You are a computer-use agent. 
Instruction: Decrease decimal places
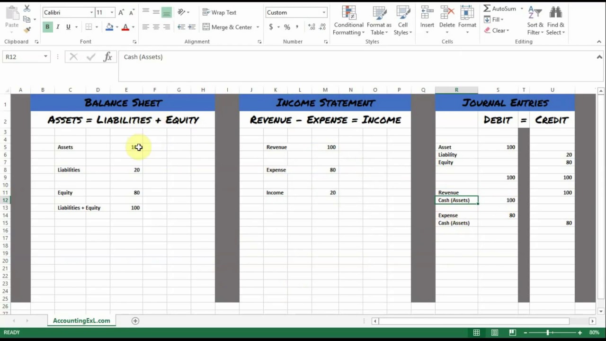(323, 27)
